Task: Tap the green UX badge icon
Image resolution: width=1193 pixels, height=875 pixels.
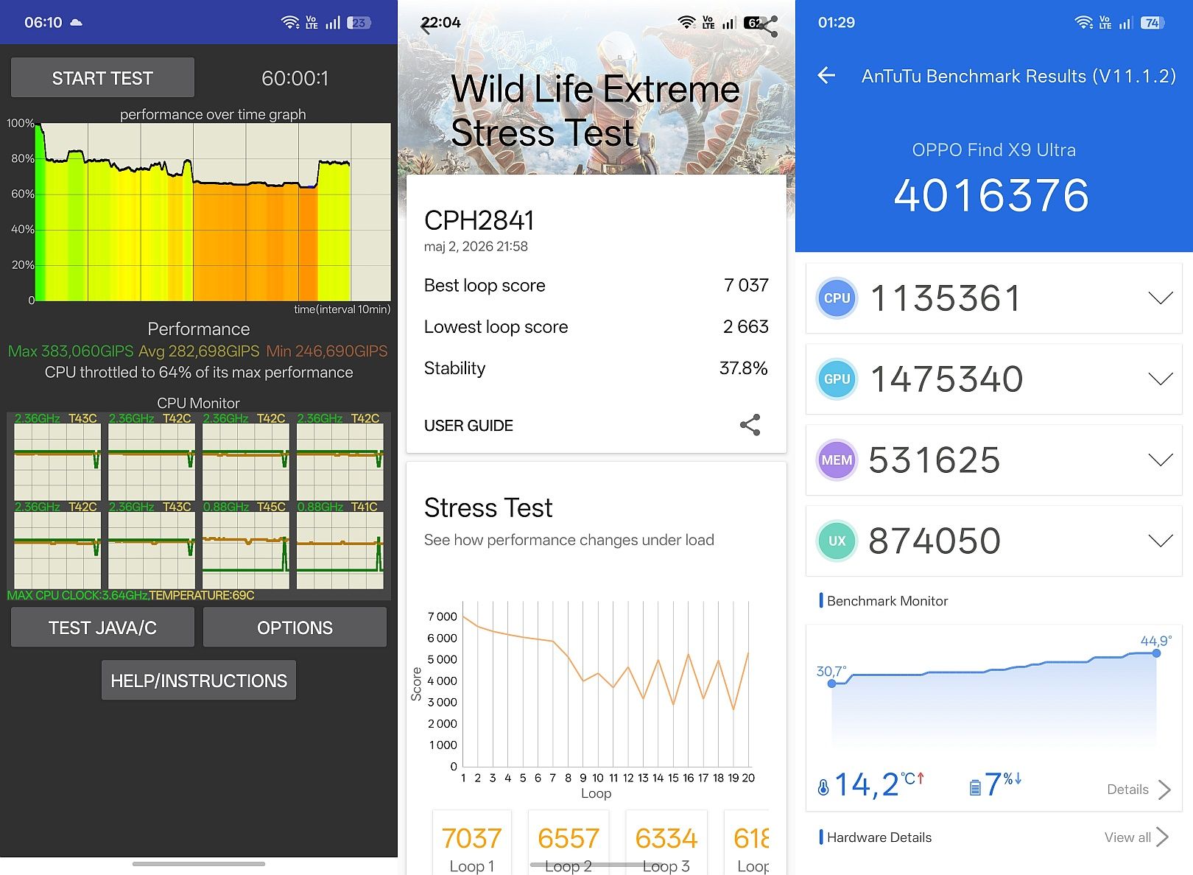Action: [x=837, y=541]
